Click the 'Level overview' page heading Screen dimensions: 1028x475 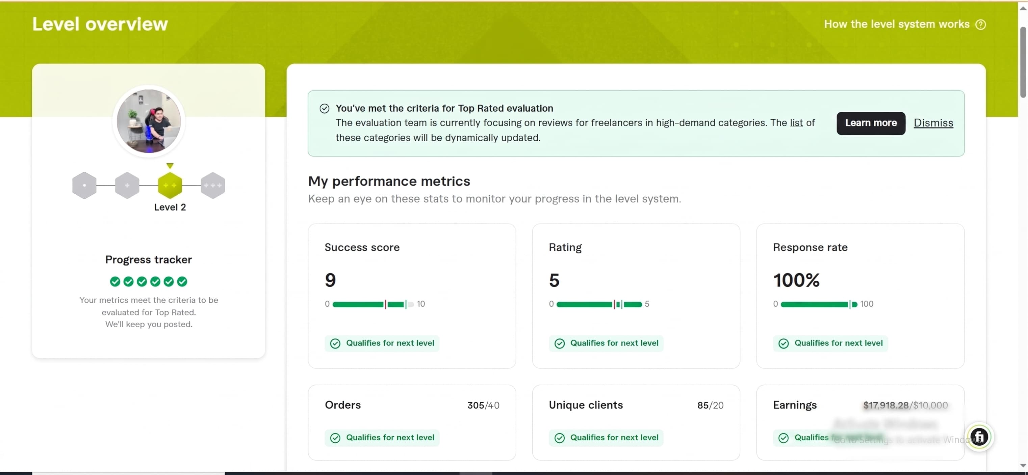click(x=100, y=24)
